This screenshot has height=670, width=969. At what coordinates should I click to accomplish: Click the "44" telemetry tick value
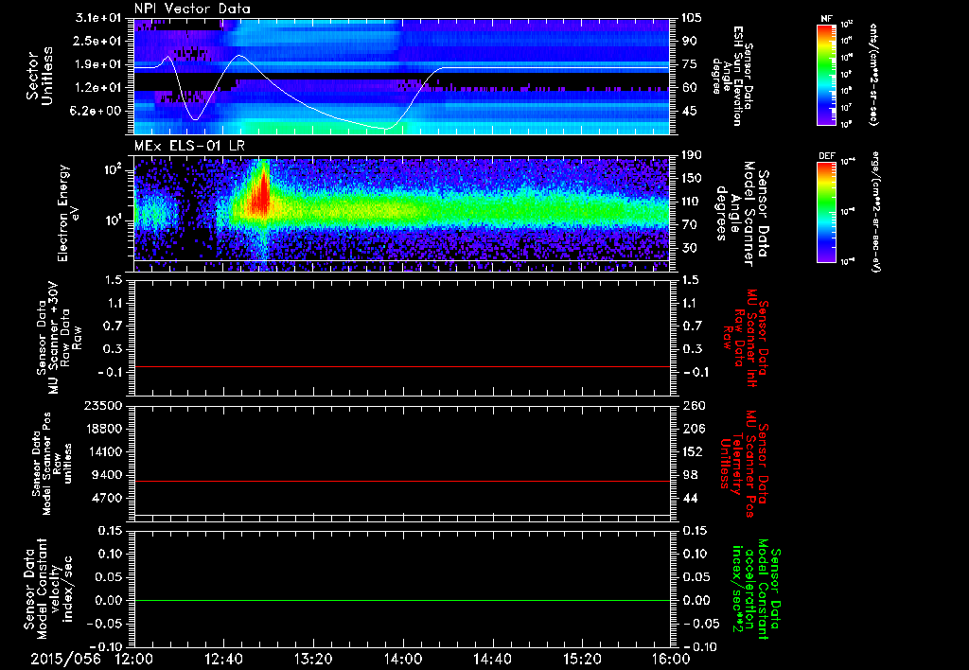(x=690, y=498)
